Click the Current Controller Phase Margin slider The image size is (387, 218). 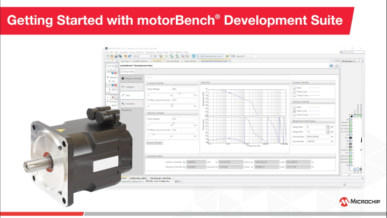pos(179,93)
